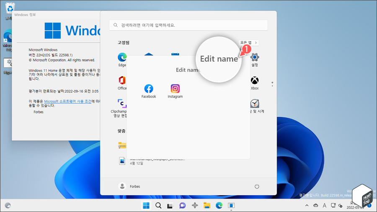Click the power button in Start menu
The width and height of the screenshot is (377, 212).
(x=257, y=186)
